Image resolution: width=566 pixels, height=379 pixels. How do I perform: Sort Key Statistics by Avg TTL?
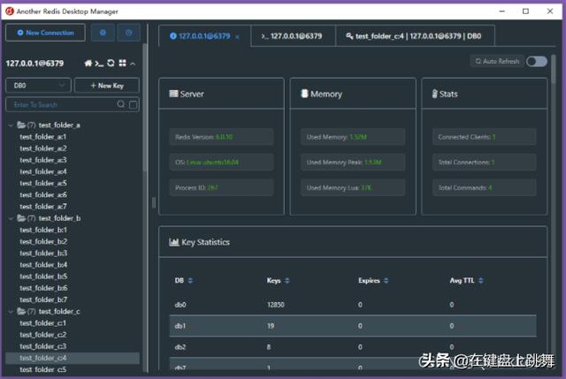(x=481, y=281)
